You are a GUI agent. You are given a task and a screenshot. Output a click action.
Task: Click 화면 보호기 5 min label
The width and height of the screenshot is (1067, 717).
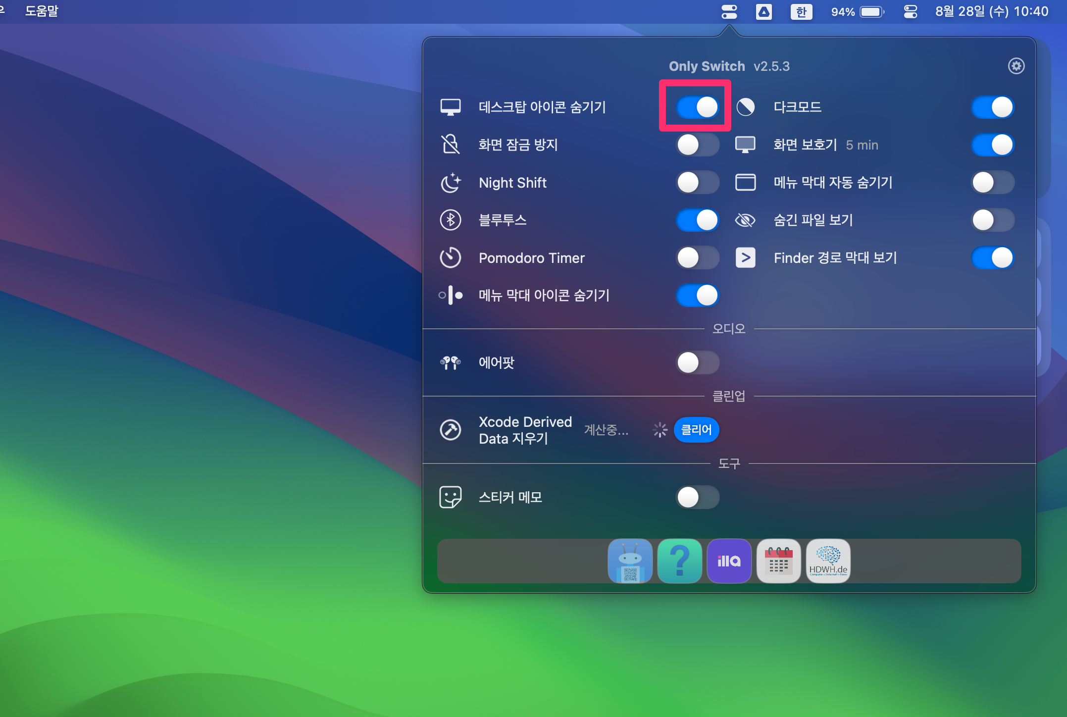tap(825, 145)
